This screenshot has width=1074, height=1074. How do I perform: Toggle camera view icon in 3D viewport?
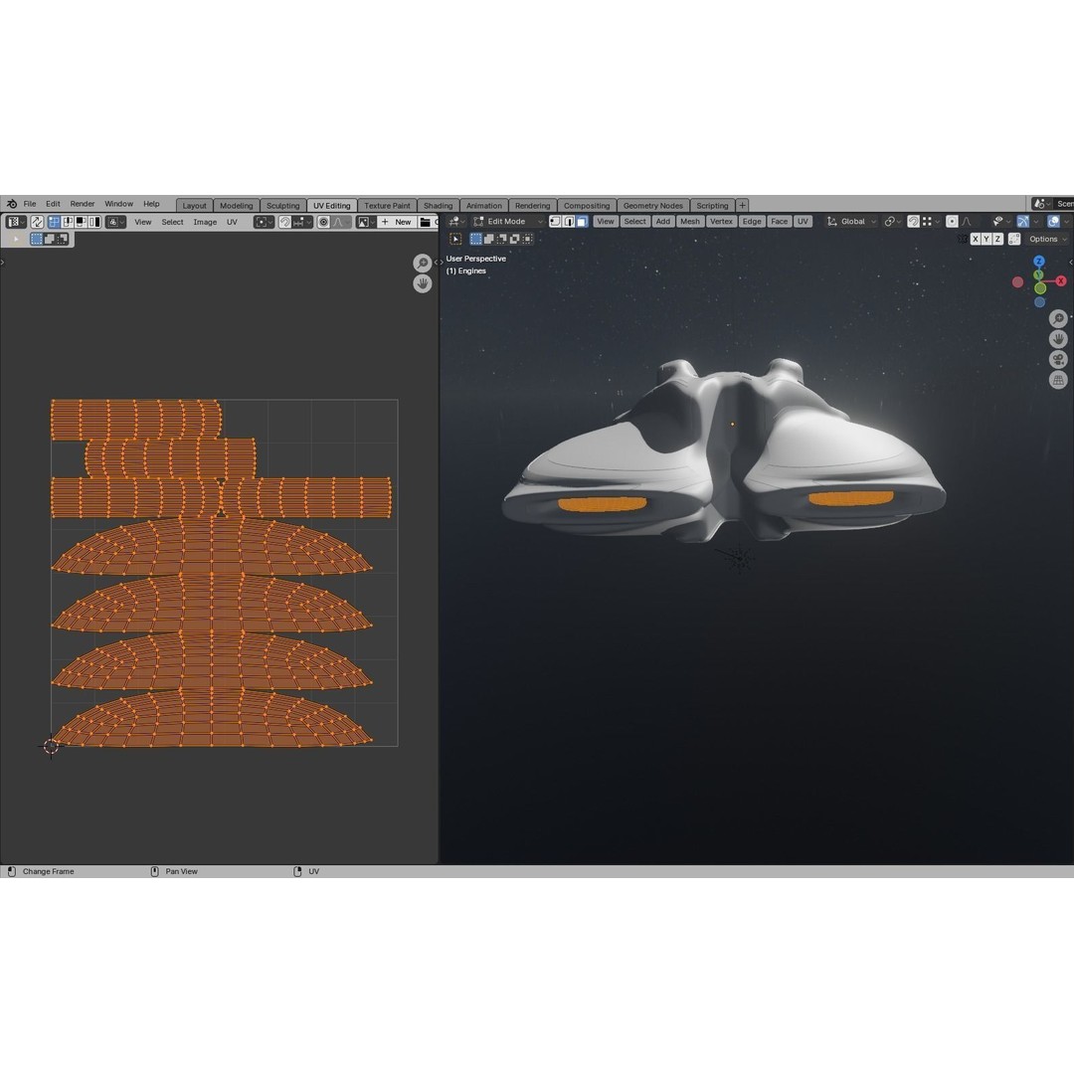(1058, 360)
